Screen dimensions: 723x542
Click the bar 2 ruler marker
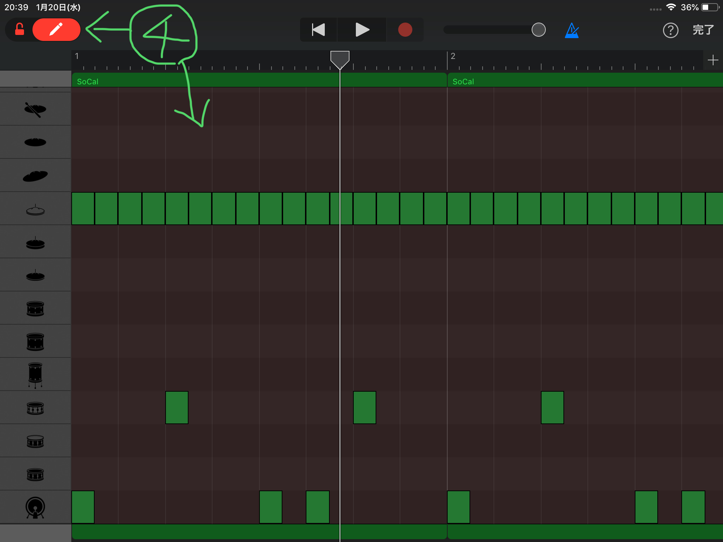coord(453,56)
